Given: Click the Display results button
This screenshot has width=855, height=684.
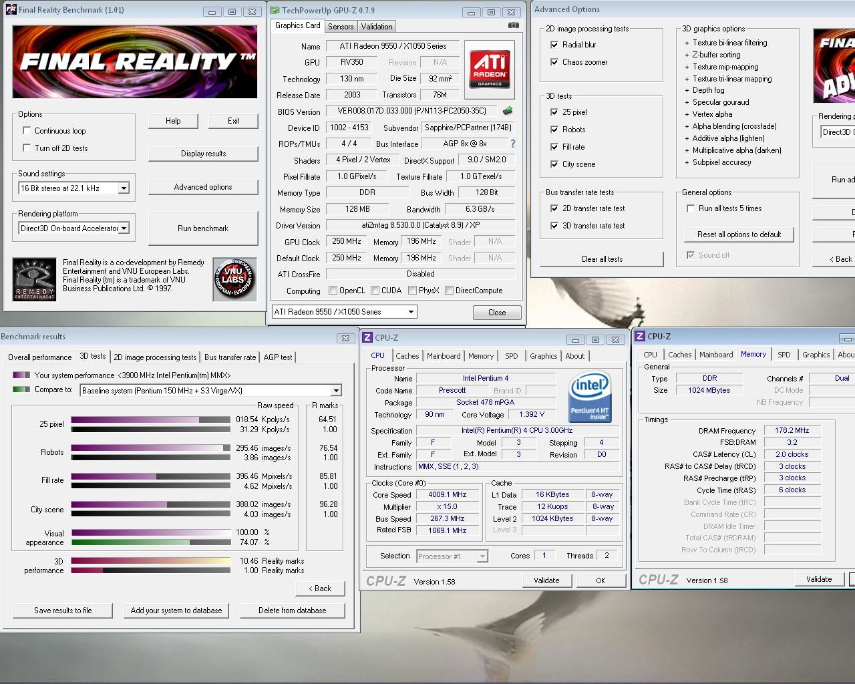Looking at the screenshot, I should pyautogui.click(x=203, y=154).
